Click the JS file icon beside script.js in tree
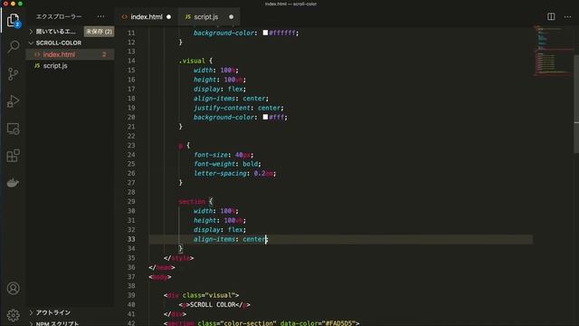This screenshot has width=579, height=326. (x=37, y=66)
